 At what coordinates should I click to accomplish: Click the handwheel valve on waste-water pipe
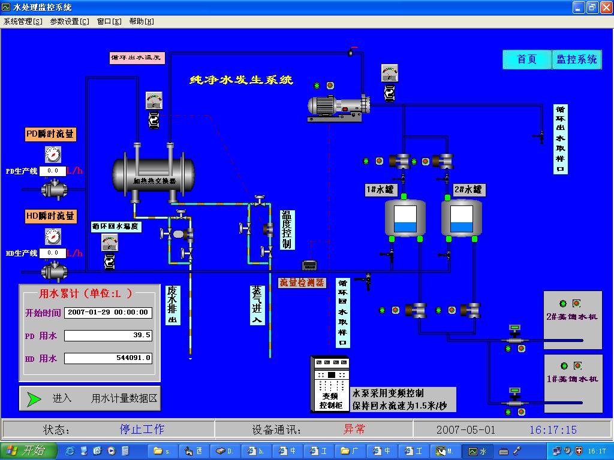181,214
